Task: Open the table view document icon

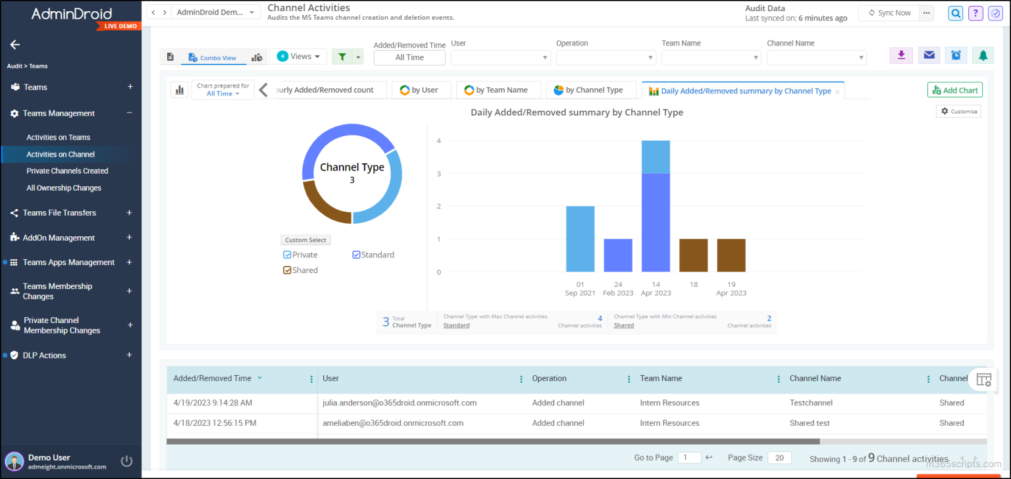Action: (170, 57)
